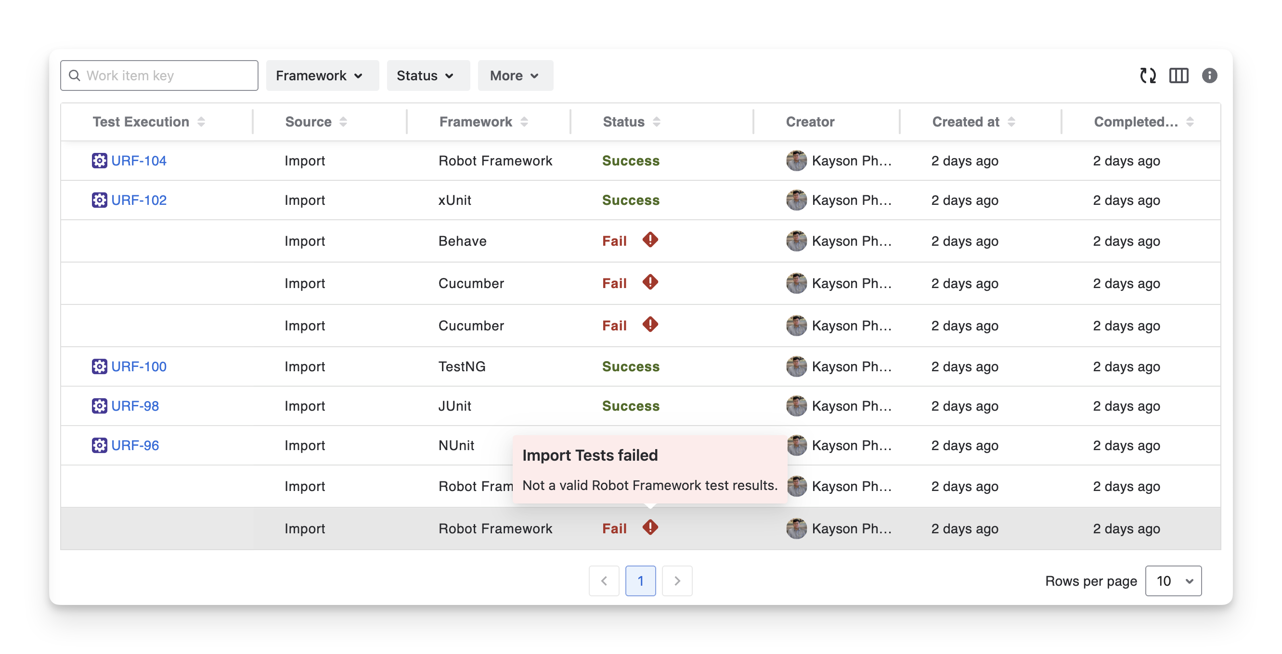
Task: Open the URF-100 test execution link
Action: [139, 367]
